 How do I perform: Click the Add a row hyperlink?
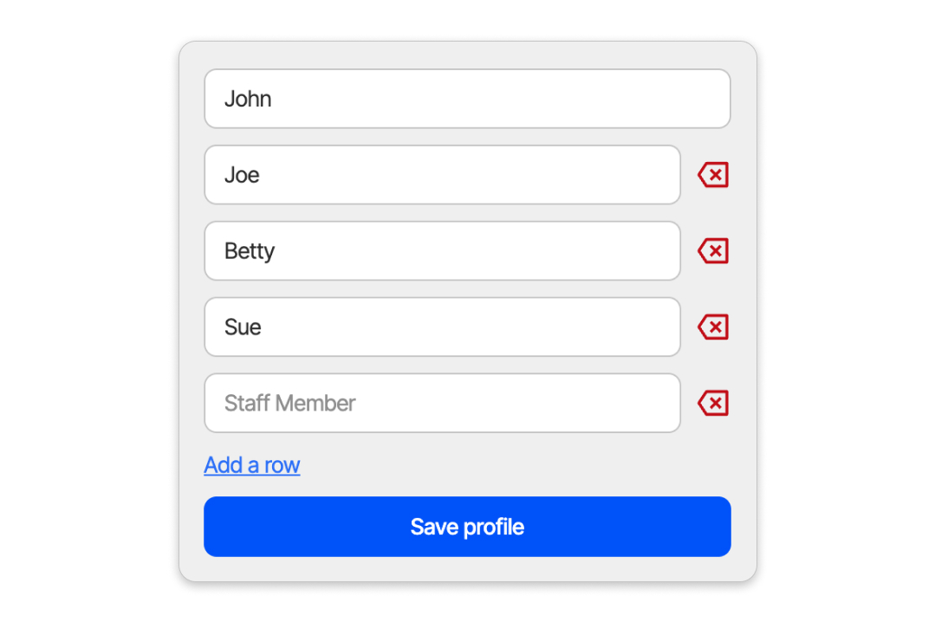tap(251, 465)
